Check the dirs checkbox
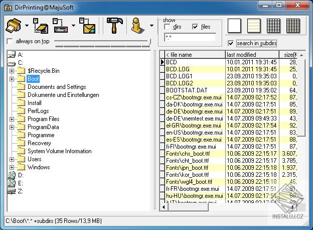This screenshot has height=230, width=313. [x=167, y=27]
